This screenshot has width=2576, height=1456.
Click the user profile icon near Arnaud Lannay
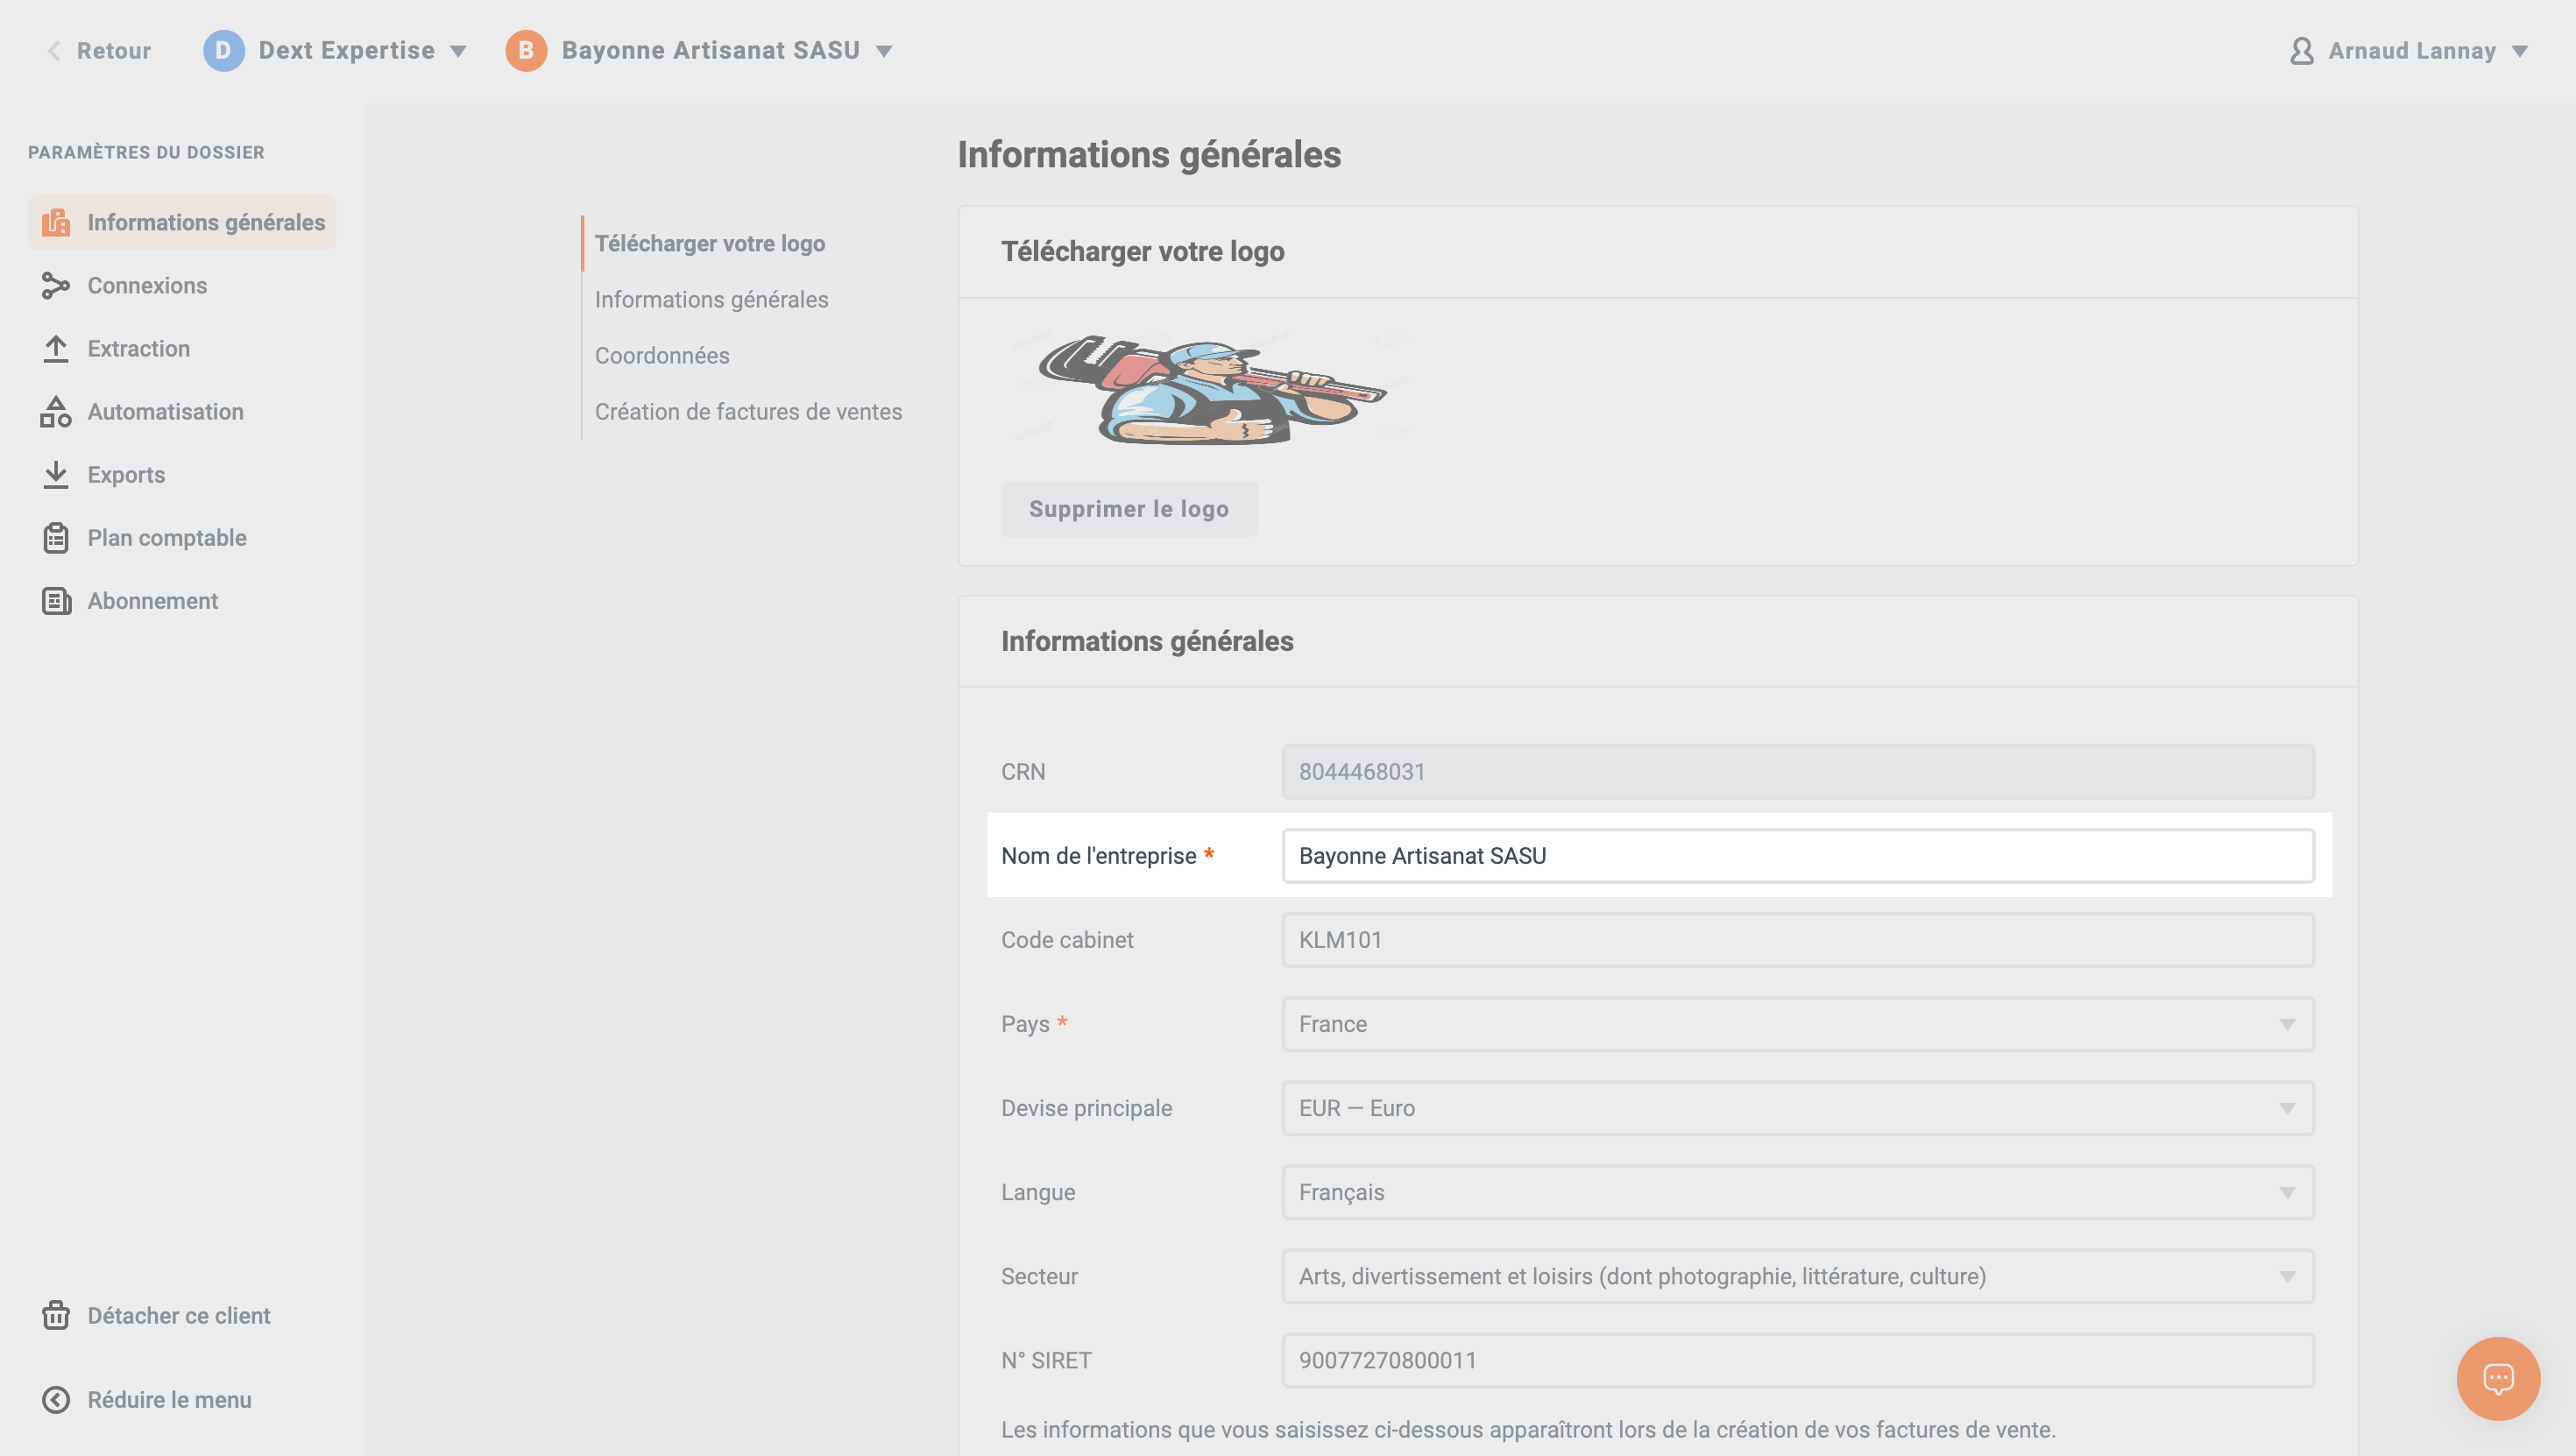click(2301, 50)
